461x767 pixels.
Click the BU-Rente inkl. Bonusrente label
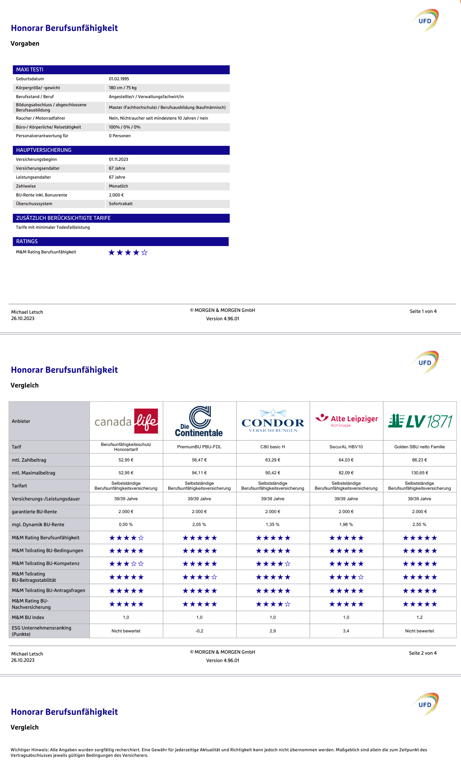[x=42, y=195]
